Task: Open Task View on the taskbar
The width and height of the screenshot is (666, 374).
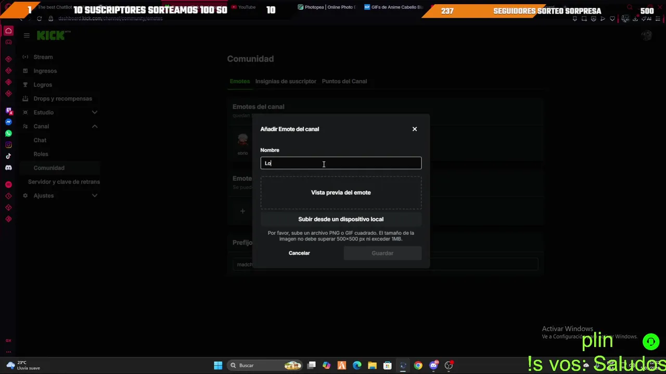Action: tap(312, 366)
